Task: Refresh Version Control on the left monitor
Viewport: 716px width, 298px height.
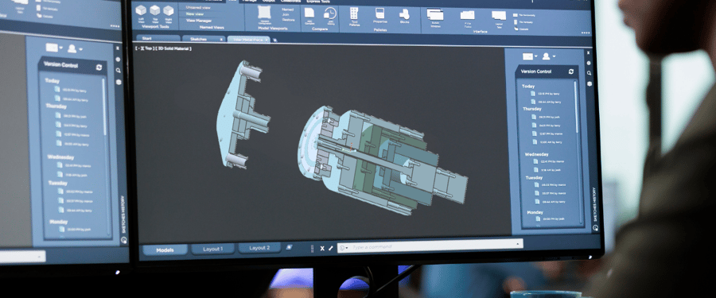Action: [99, 67]
